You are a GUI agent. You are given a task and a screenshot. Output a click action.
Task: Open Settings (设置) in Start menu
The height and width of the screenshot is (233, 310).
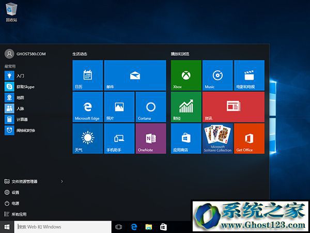12,192
